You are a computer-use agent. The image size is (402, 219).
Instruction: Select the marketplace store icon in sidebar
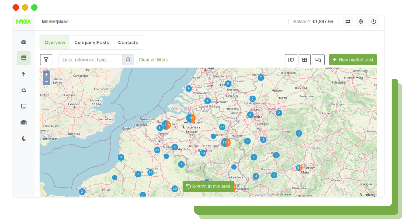pyautogui.click(x=24, y=58)
